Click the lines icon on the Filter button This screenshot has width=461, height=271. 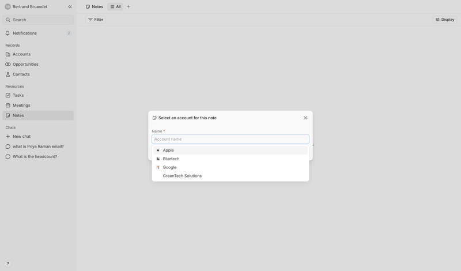click(90, 20)
